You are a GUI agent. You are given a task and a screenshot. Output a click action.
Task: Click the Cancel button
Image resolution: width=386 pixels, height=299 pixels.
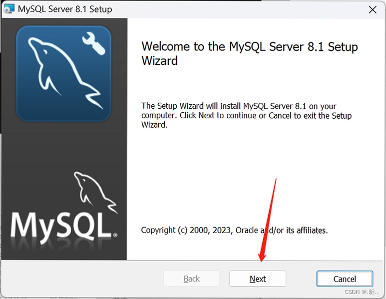tap(345, 279)
